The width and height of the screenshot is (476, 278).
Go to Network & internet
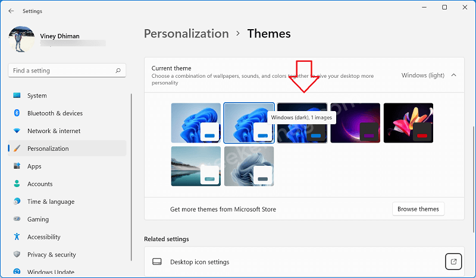point(67,131)
